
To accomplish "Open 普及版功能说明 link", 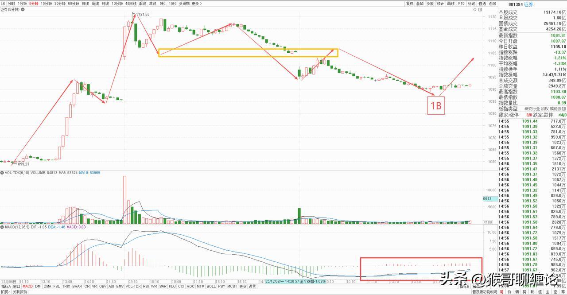I will click(484, 292).
